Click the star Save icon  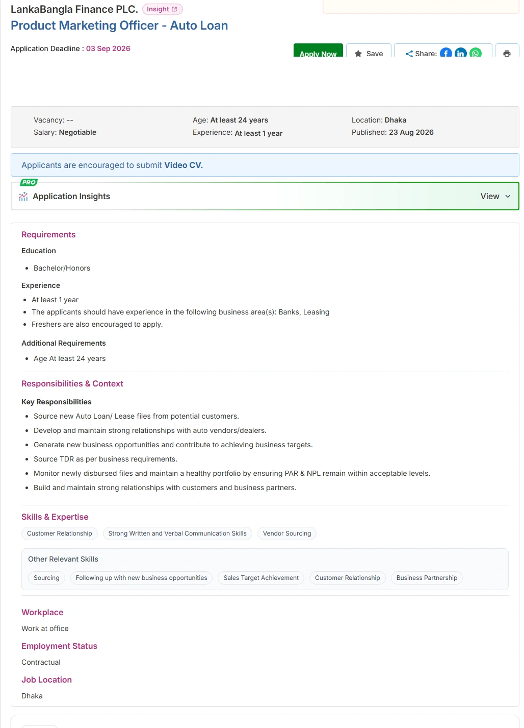[x=358, y=54]
